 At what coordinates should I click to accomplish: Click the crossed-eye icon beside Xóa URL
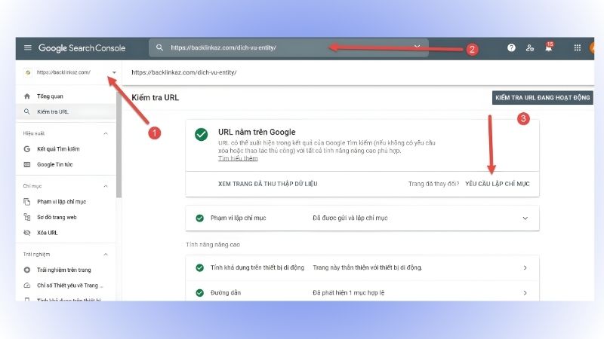(x=27, y=233)
